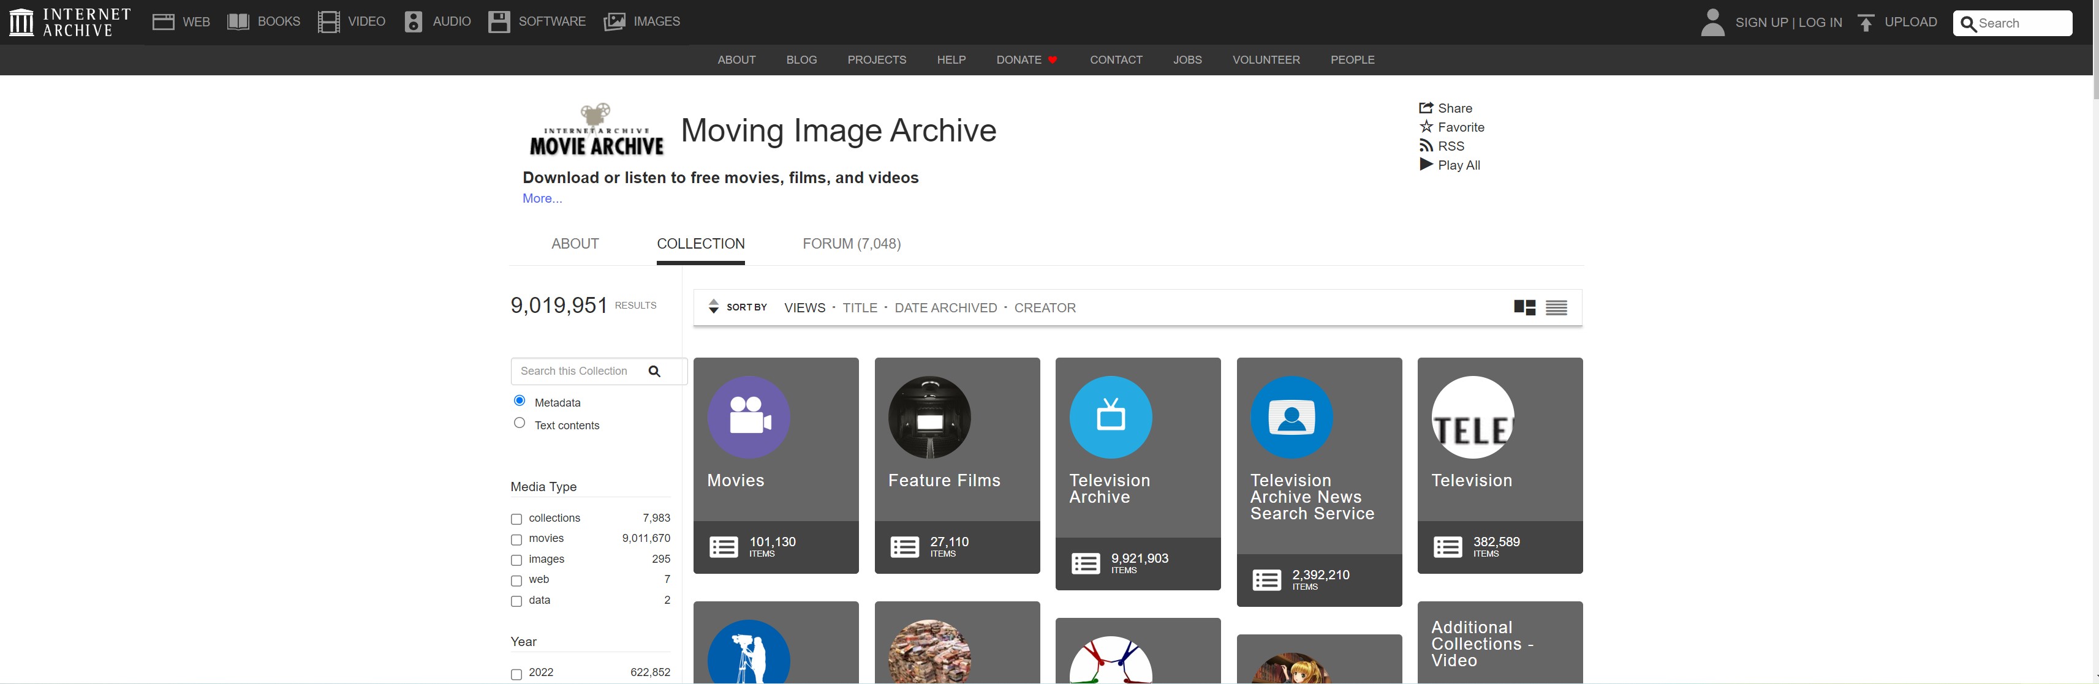This screenshot has width=2099, height=684.
Task: Click the Upload arrow icon
Action: tap(1866, 23)
